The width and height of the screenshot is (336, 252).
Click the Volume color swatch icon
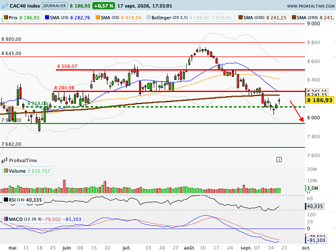click(6, 171)
